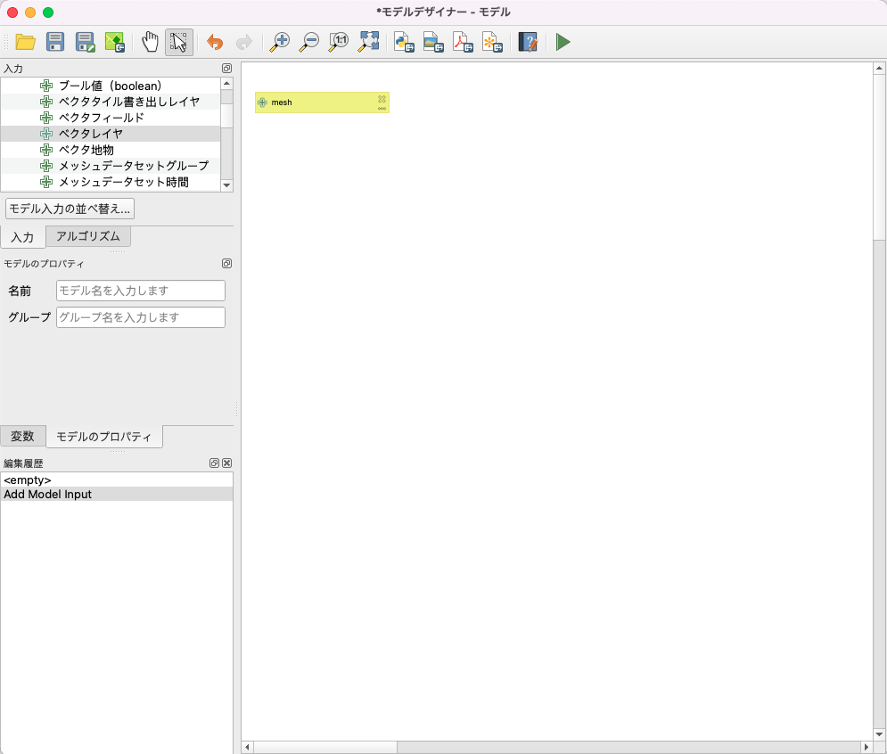
Task: Export model as image
Action: click(x=433, y=42)
